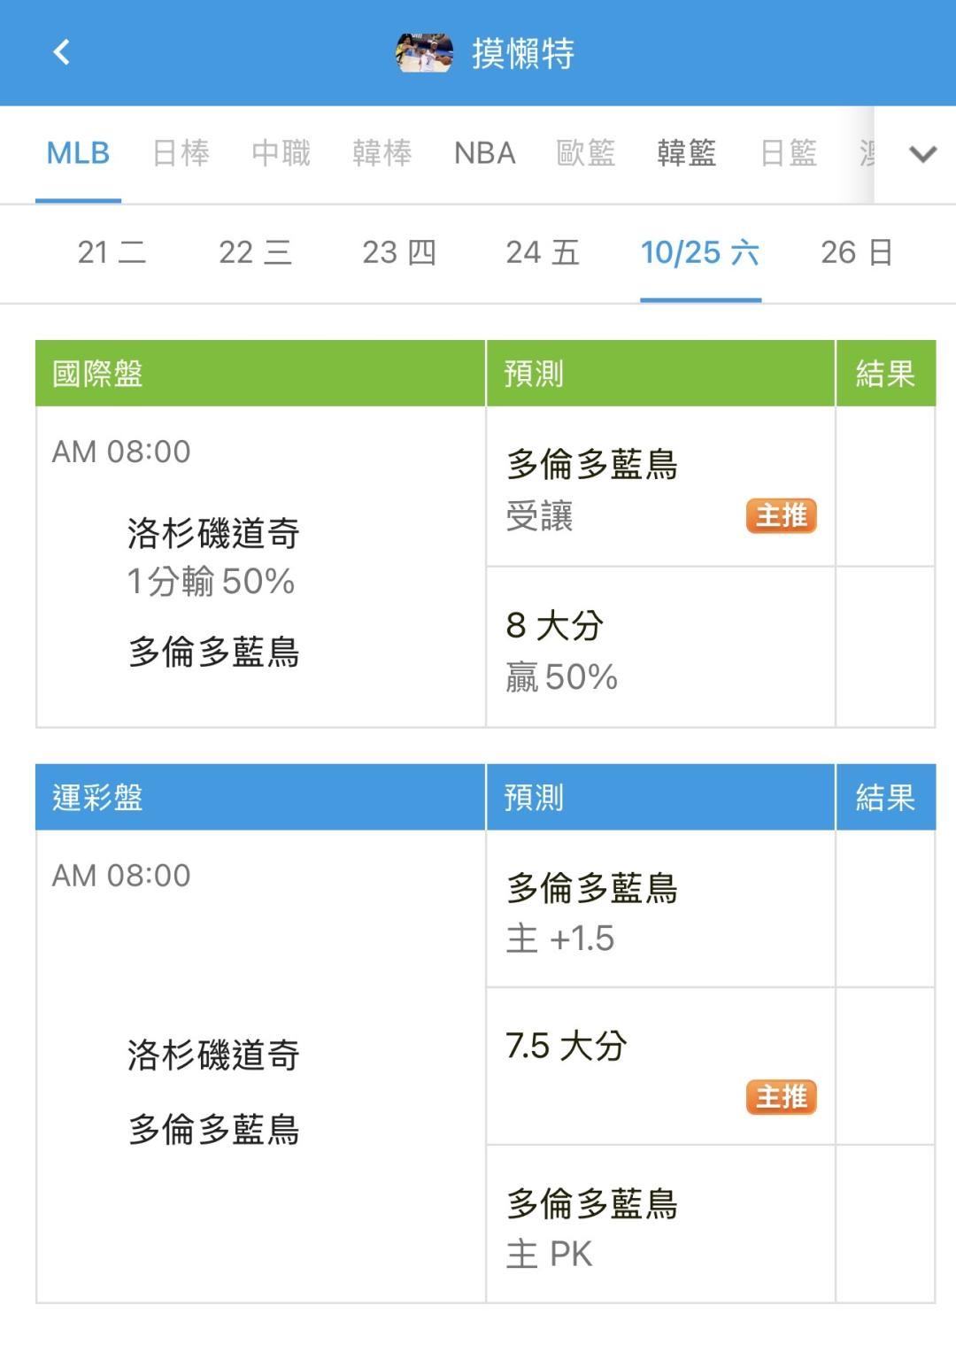Expand the league list chevron

[x=922, y=155]
